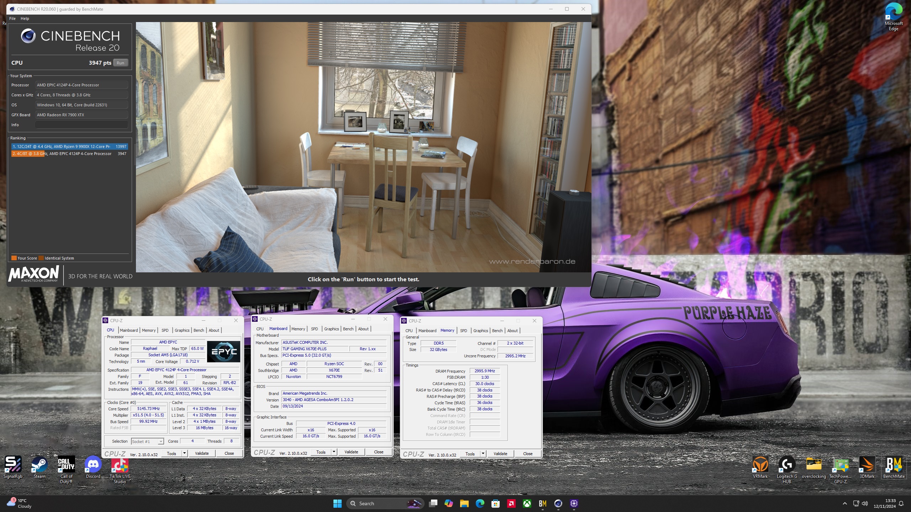The height and width of the screenshot is (512, 911).
Task: Open TechPowerUp GPU-Z shortcut
Action: [841, 470]
